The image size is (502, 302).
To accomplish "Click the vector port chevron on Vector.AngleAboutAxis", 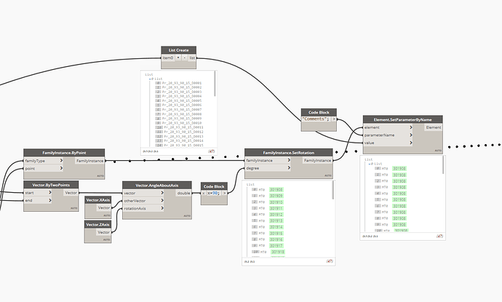I will coord(162,193).
